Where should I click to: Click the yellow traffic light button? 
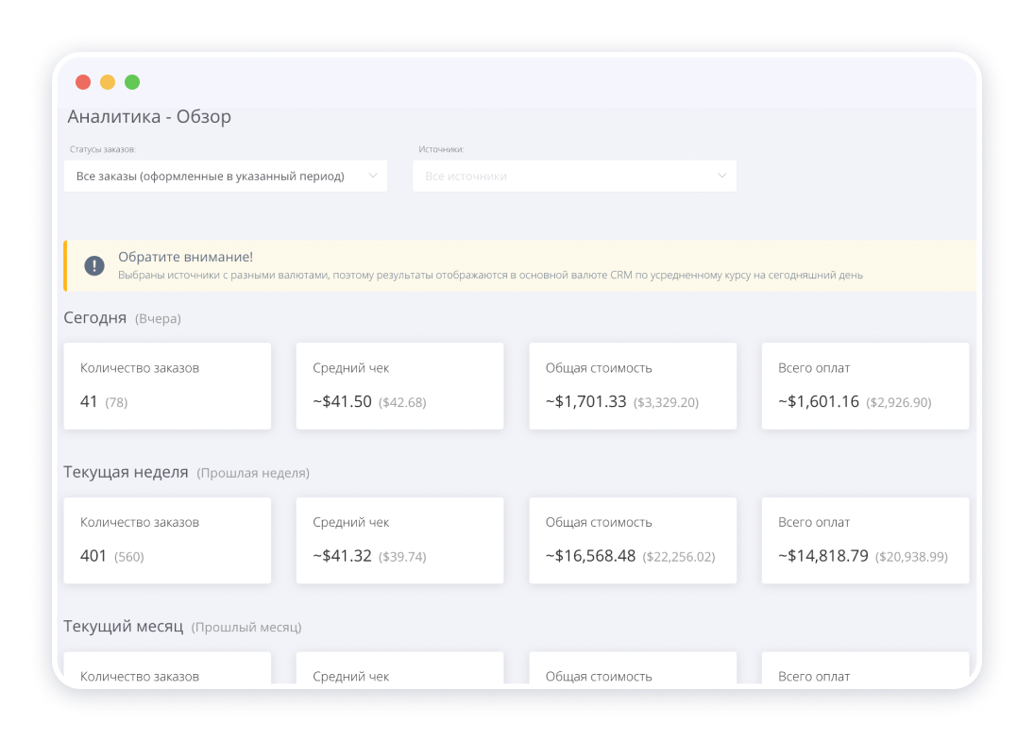pyautogui.click(x=108, y=82)
